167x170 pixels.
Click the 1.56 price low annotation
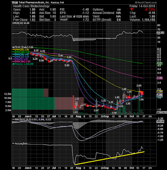(142, 99)
